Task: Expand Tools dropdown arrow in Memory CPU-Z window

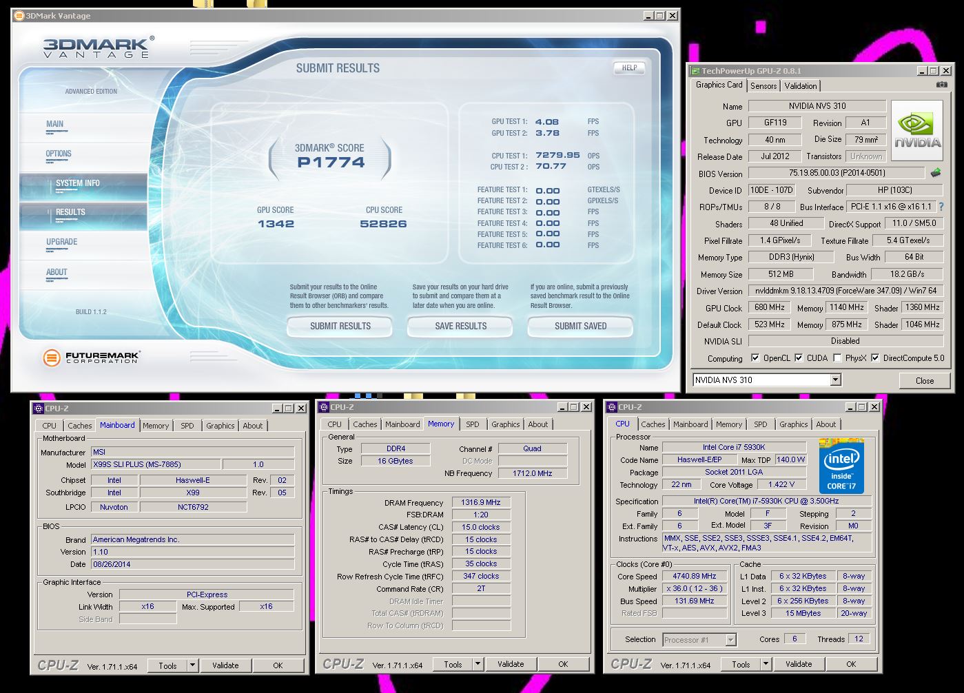Action: coord(478,664)
